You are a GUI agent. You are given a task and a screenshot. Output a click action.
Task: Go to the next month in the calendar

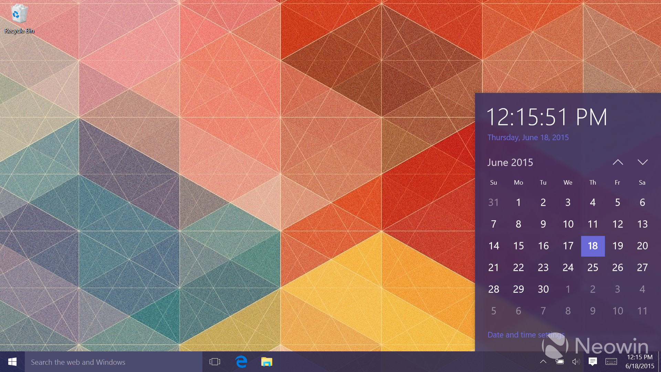[642, 162]
